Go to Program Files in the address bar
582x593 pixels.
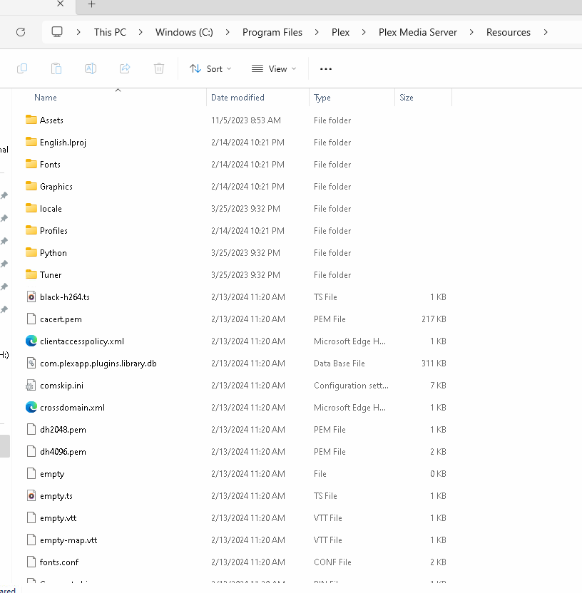(272, 32)
